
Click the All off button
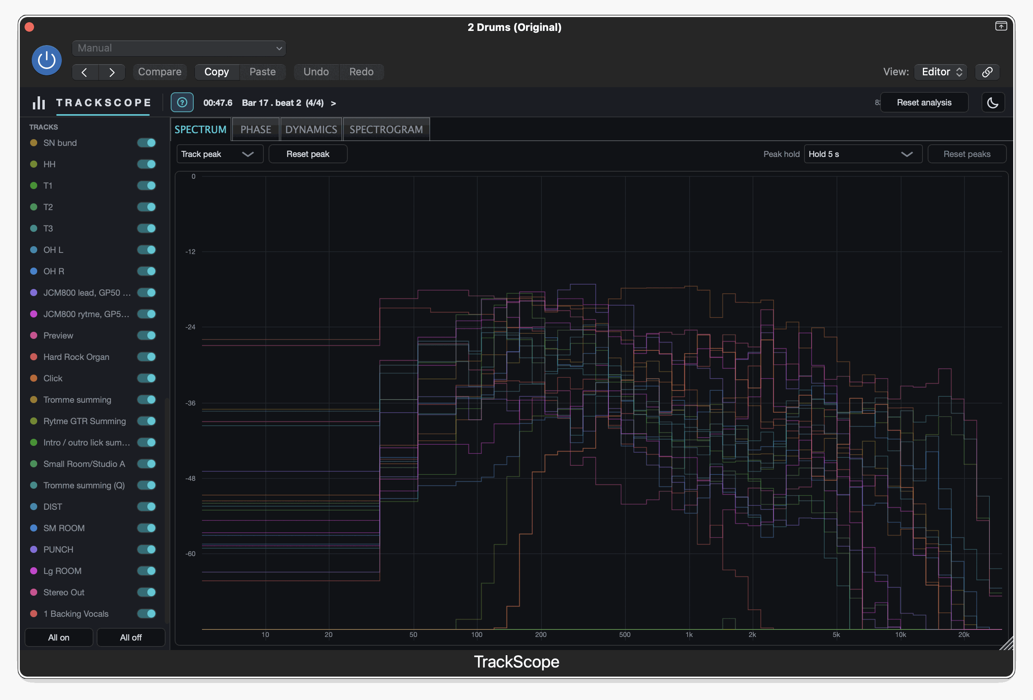(131, 637)
